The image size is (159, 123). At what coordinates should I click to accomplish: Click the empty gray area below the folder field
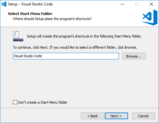pyautogui.click(x=79, y=79)
